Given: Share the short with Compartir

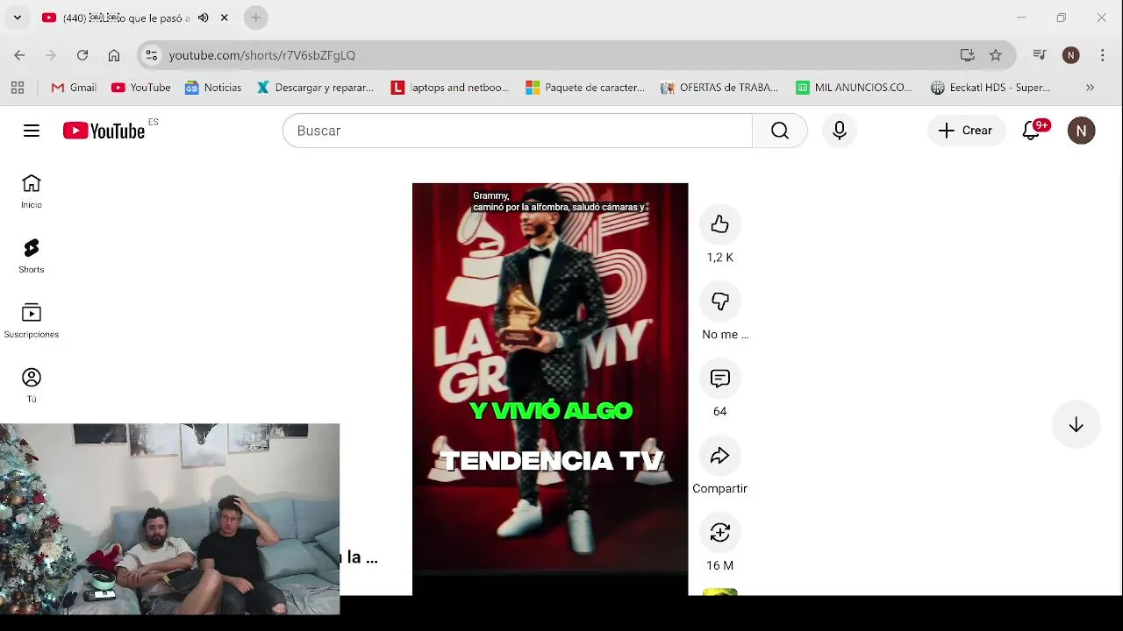Looking at the screenshot, I should click(x=720, y=456).
